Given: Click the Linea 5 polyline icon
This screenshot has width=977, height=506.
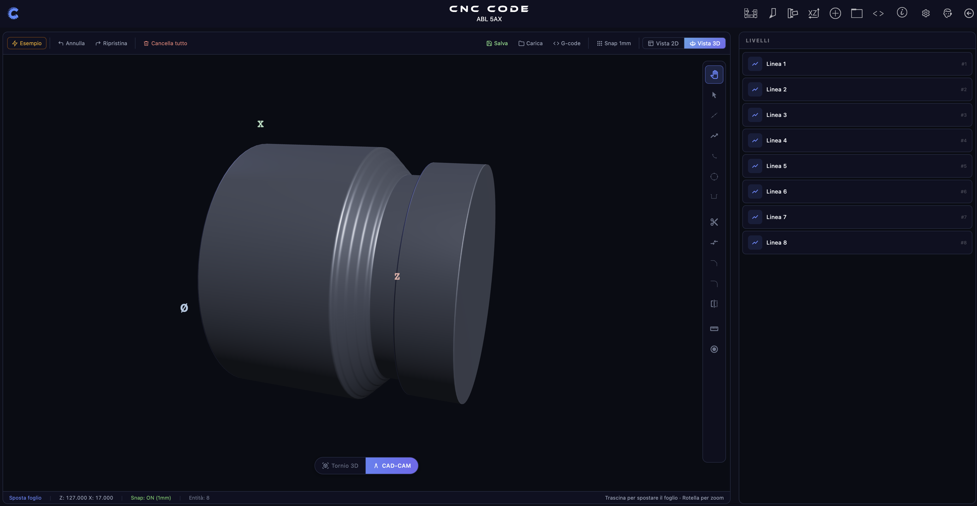Looking at the screenshot, I should [755, 166].
